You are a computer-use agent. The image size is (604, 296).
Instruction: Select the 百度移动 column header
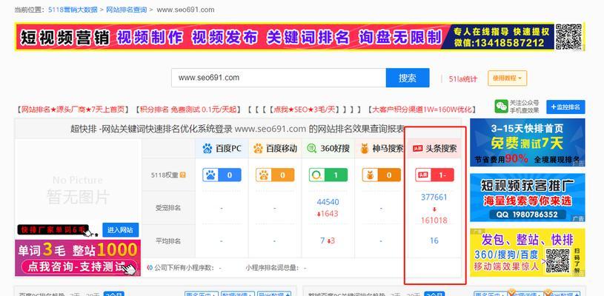point(275,149)
